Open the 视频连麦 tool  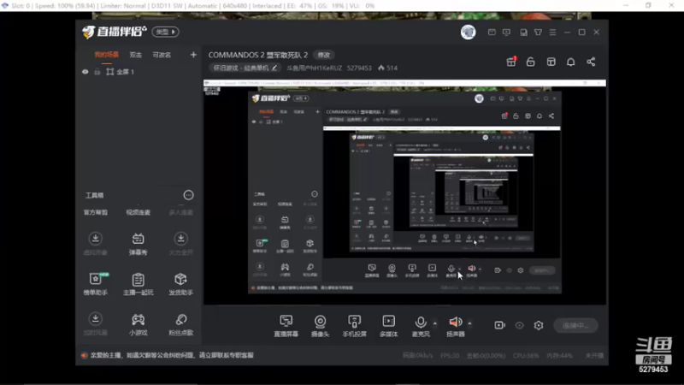[139, 212]
